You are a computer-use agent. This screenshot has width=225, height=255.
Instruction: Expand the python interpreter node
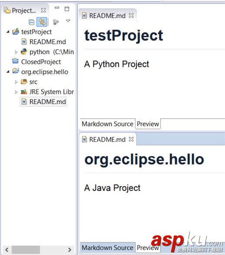tap(16, 52)
